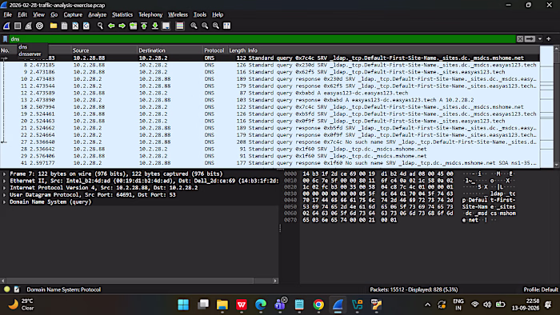Pick the dnsserver autocomplete suggestion
560x315 pixels.
click(x=30, y=54)
